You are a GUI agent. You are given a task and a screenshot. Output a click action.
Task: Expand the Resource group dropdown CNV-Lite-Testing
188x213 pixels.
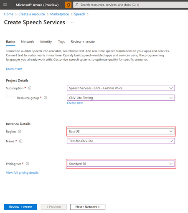(x=121, y=98)
